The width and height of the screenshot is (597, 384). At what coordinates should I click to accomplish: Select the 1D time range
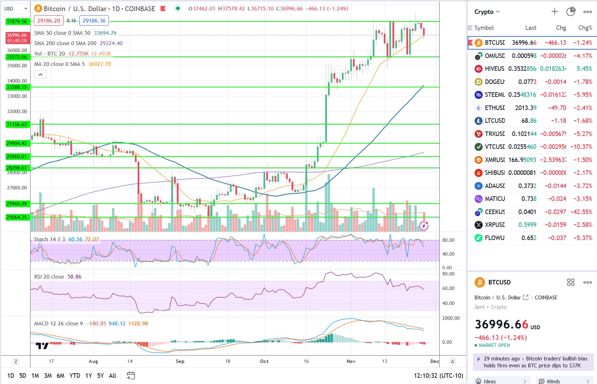11,376
